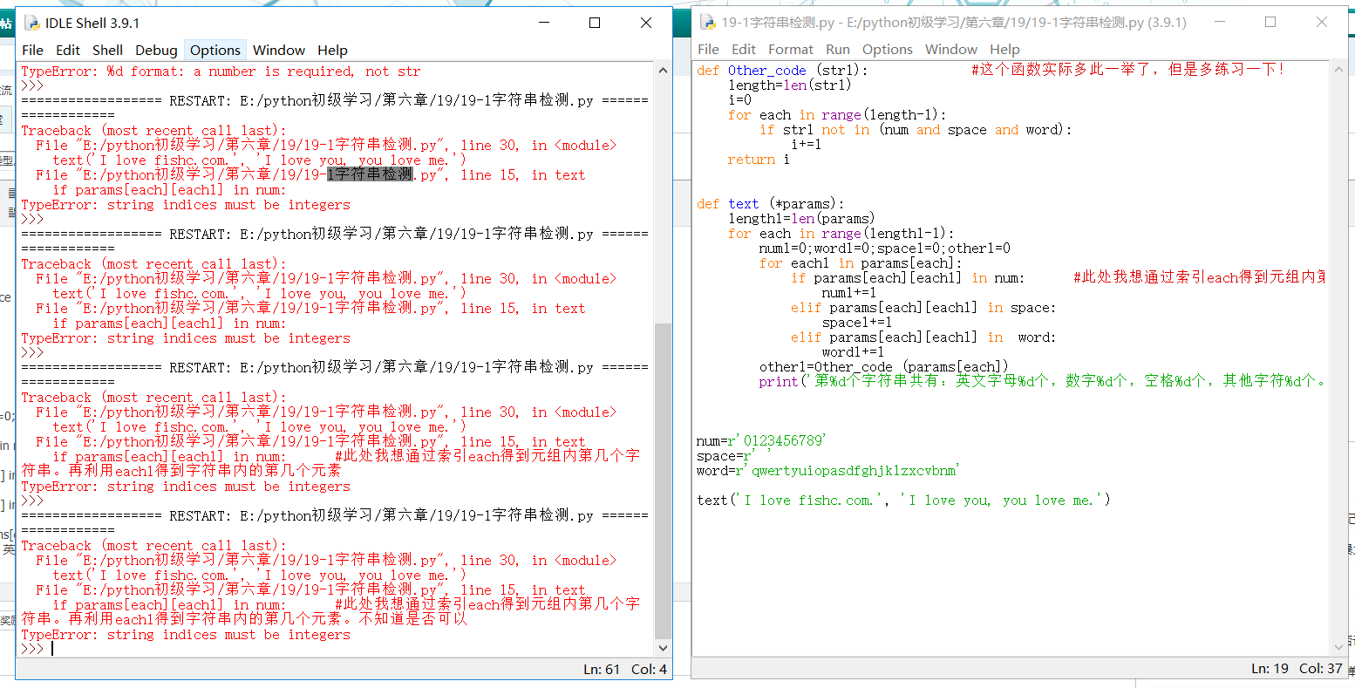Maximize the IDLE Shell window
This screenshot has width=1355, height=688.
point(595,23)
